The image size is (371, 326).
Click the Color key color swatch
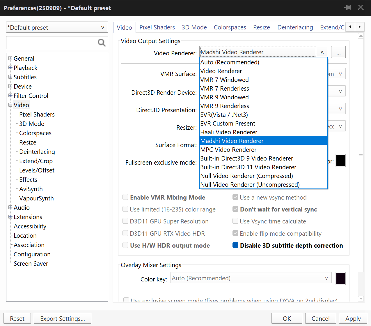341,279
